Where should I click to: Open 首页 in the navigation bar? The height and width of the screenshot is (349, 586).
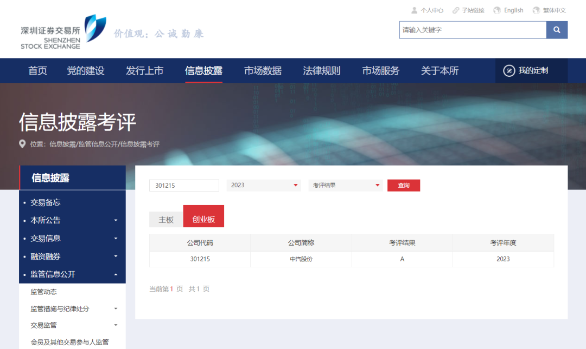point(38,70)
